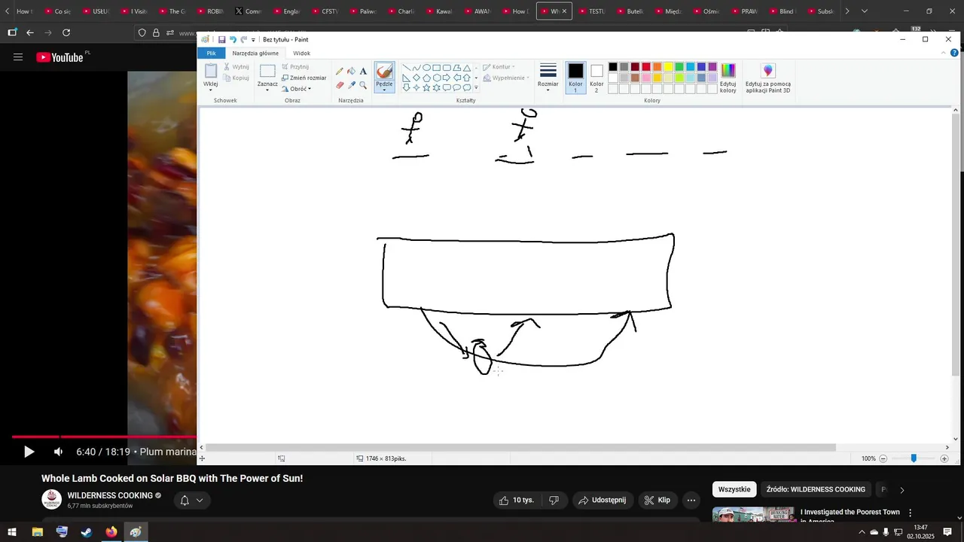Choose the straight Line shape

pyautogui.click(x=407, y=68)
